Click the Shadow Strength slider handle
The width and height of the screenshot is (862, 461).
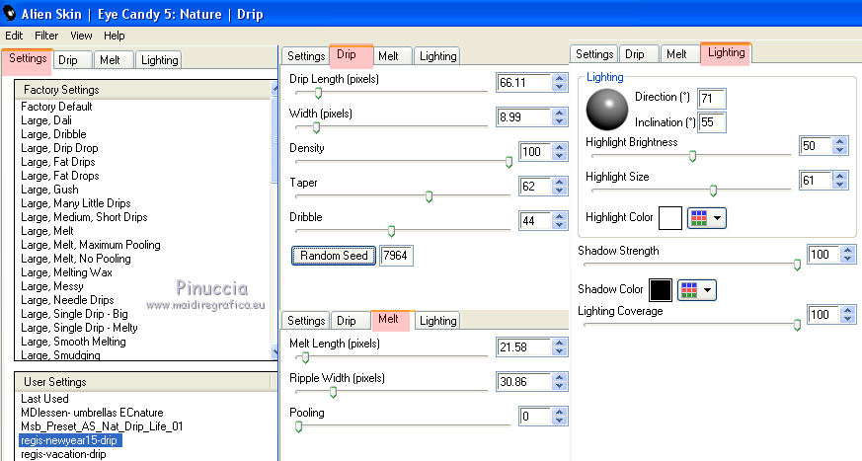(x=797, y=266)
